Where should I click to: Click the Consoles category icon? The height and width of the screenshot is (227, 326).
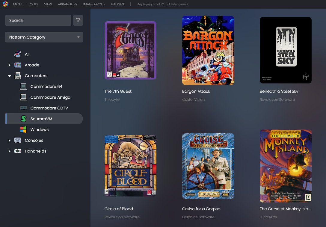(18, 140)
